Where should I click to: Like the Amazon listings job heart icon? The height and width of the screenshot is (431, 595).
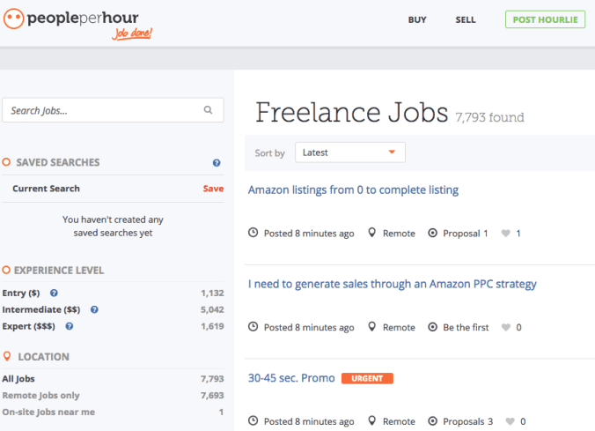[x=505, y=233]
